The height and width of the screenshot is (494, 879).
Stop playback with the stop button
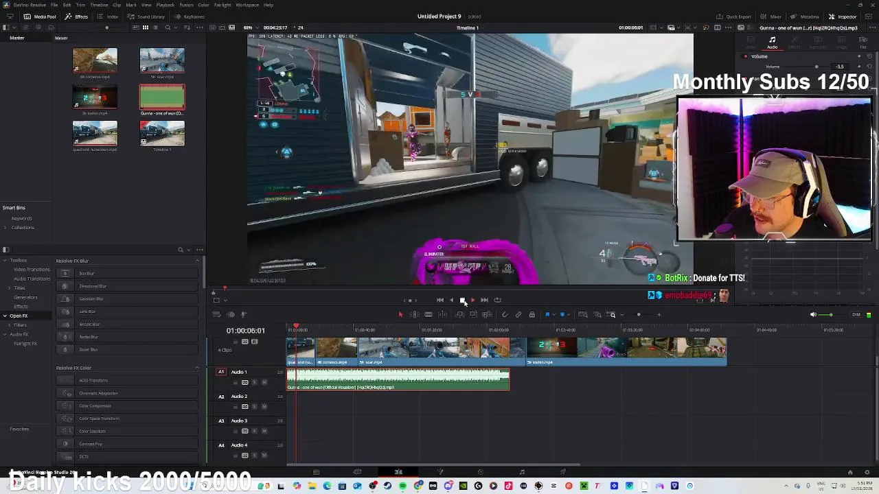[x=462, y=300]
